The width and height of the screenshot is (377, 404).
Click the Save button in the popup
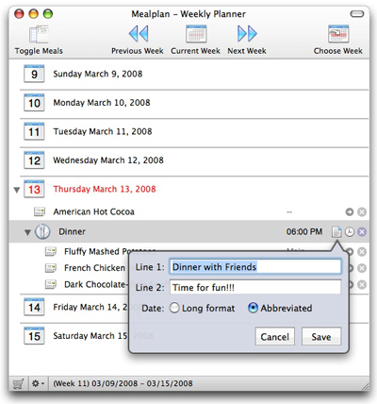(321, 337)
